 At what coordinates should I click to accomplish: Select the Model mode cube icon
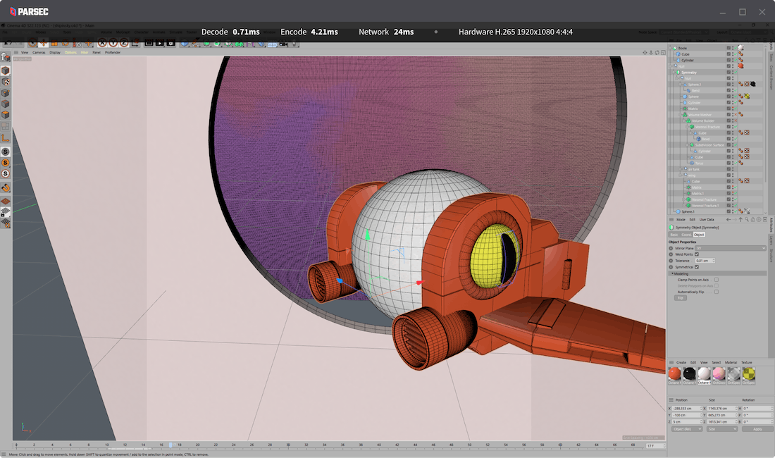click(x=6, y=71)
